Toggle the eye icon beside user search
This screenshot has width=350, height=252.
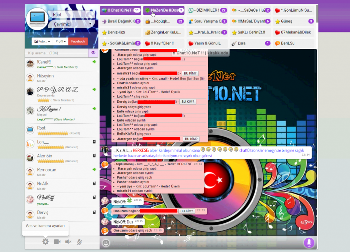[93, 53]
